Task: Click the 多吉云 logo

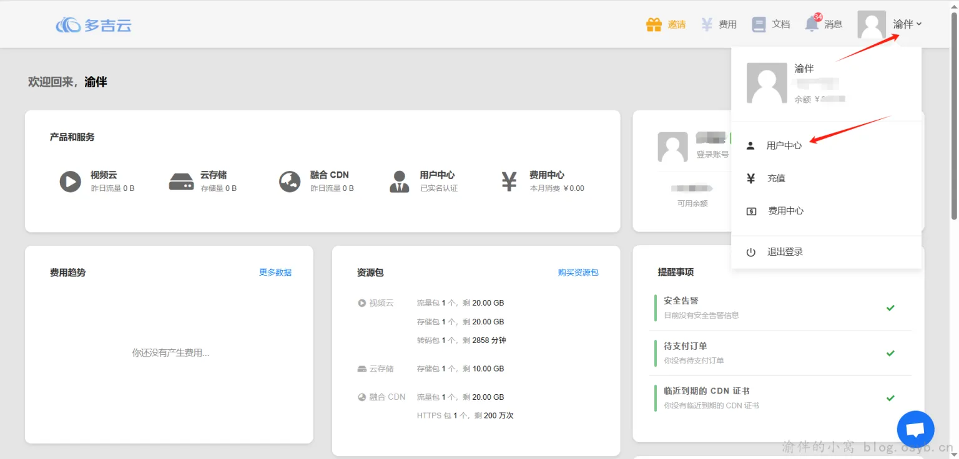Action: coord(94,25)
